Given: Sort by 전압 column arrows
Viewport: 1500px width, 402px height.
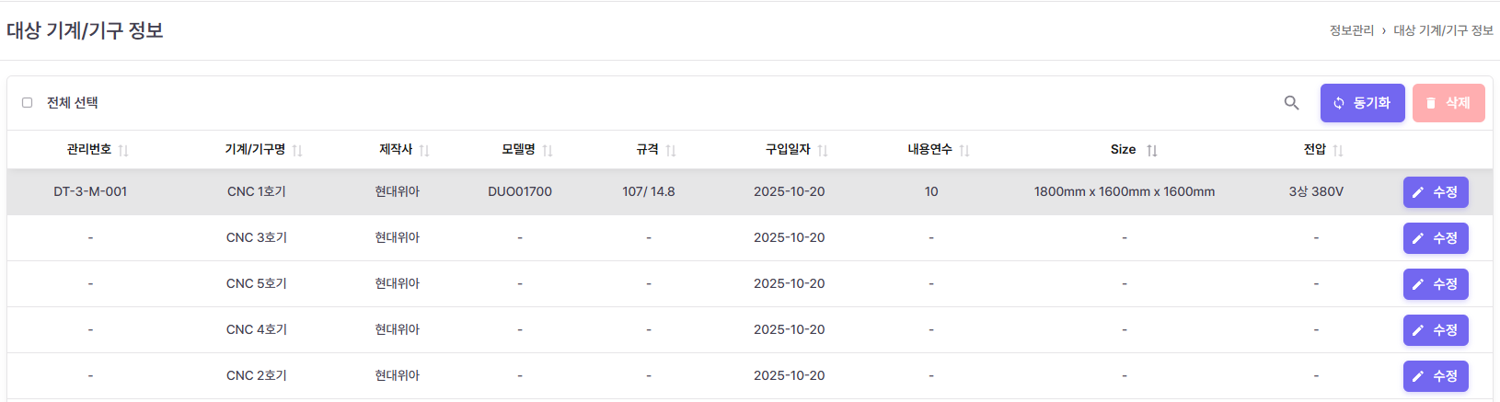Looking at the screenshot, I should (1338, 150).
